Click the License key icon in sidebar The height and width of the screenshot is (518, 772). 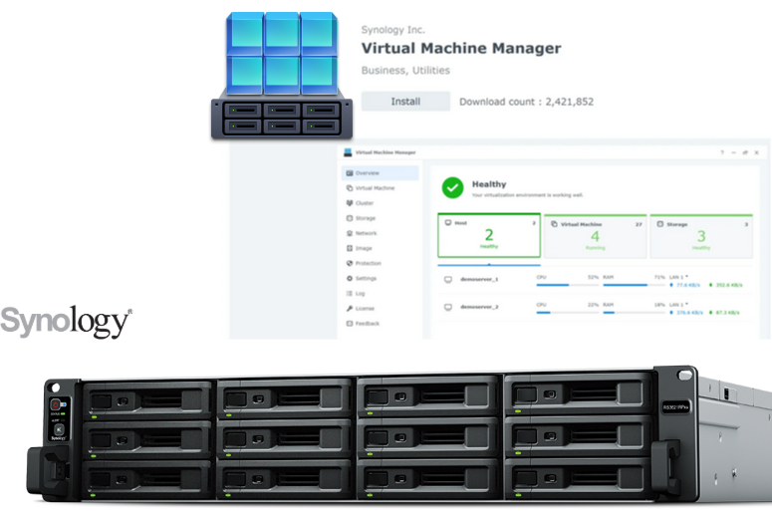pyautogui.click(x=350, y=308)
